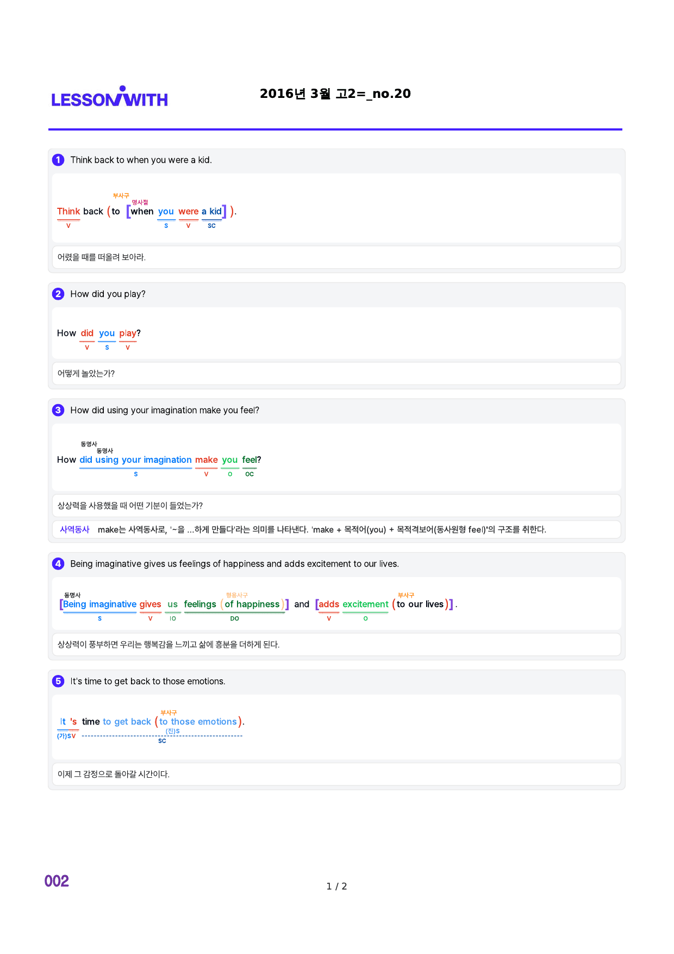The width and height of the screenshot is (674, 954).
Task: Click the translation '어떻게 놀았는가?'
Action: tap(86, 374)
